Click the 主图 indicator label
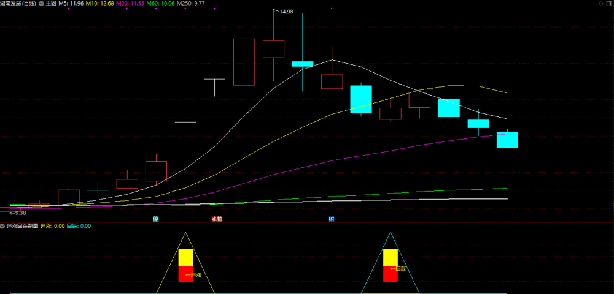614x294 pixels. pyautogui.click(x=51, y=4)
